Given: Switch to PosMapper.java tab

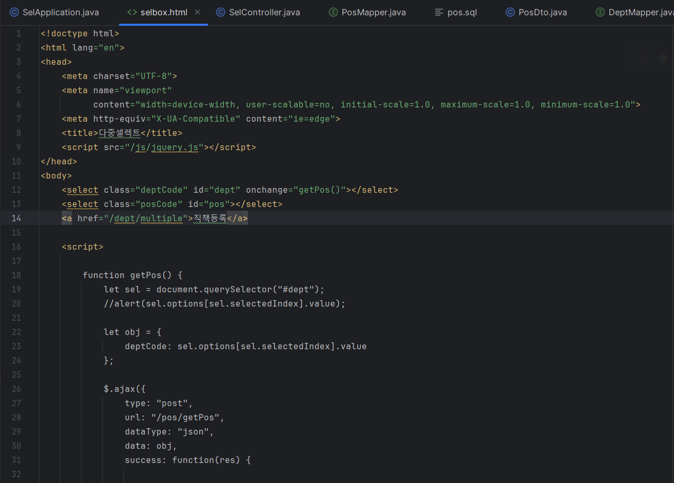Looking at the screenshot, I should click(367, 12).
